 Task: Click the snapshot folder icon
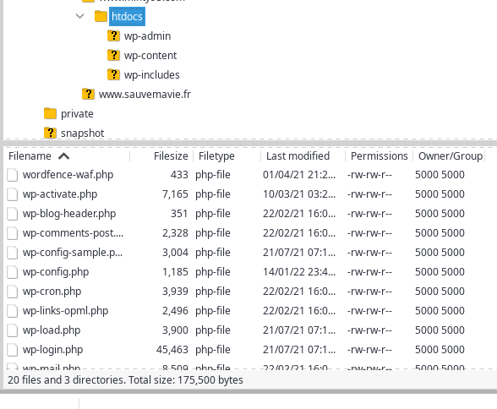50,133
